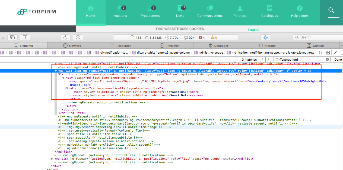Select div.md-whiteframe-z3.layout-column breadcrumb
Screen dimensions: 343x170
[161, 53]
